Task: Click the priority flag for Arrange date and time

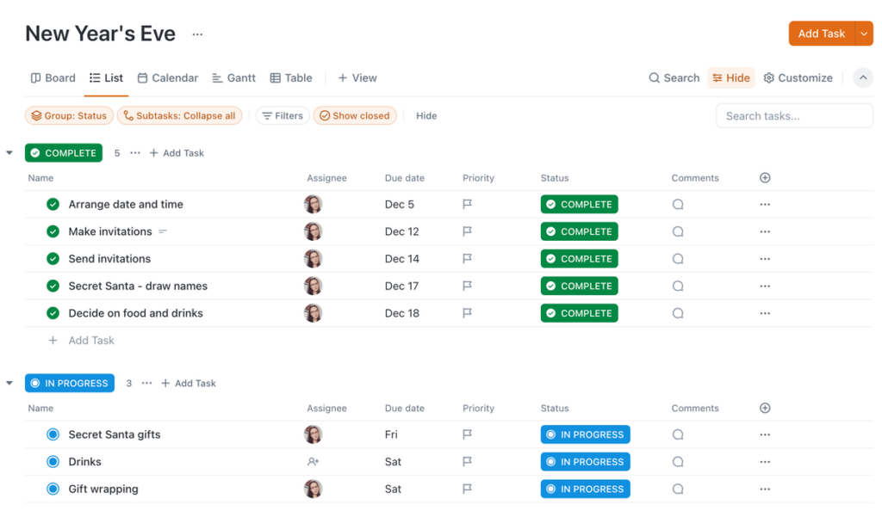Action: [x=466, y=204]
